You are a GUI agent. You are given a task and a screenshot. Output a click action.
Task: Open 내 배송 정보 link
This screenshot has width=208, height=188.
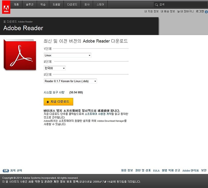(x=168, y=11)
